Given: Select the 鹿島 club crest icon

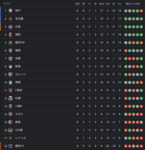Looking at the screenshot, I should pos(10,122).
